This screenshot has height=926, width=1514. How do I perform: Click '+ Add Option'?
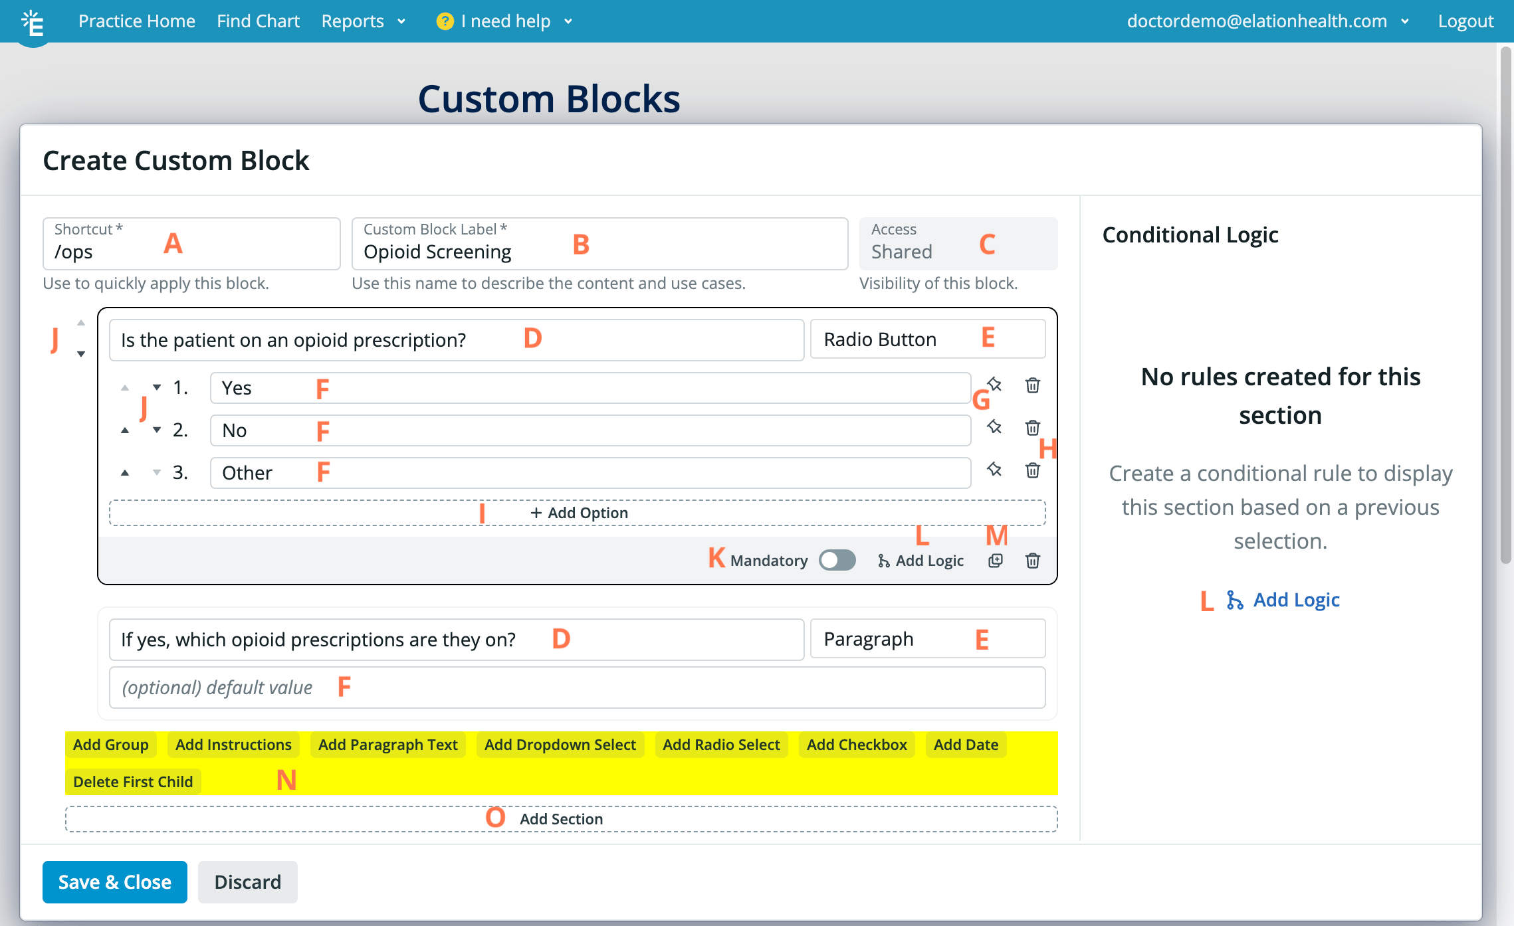pos(578,513)
